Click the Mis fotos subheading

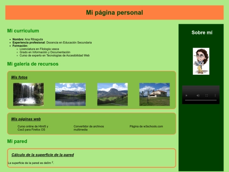tap(19, 77)
